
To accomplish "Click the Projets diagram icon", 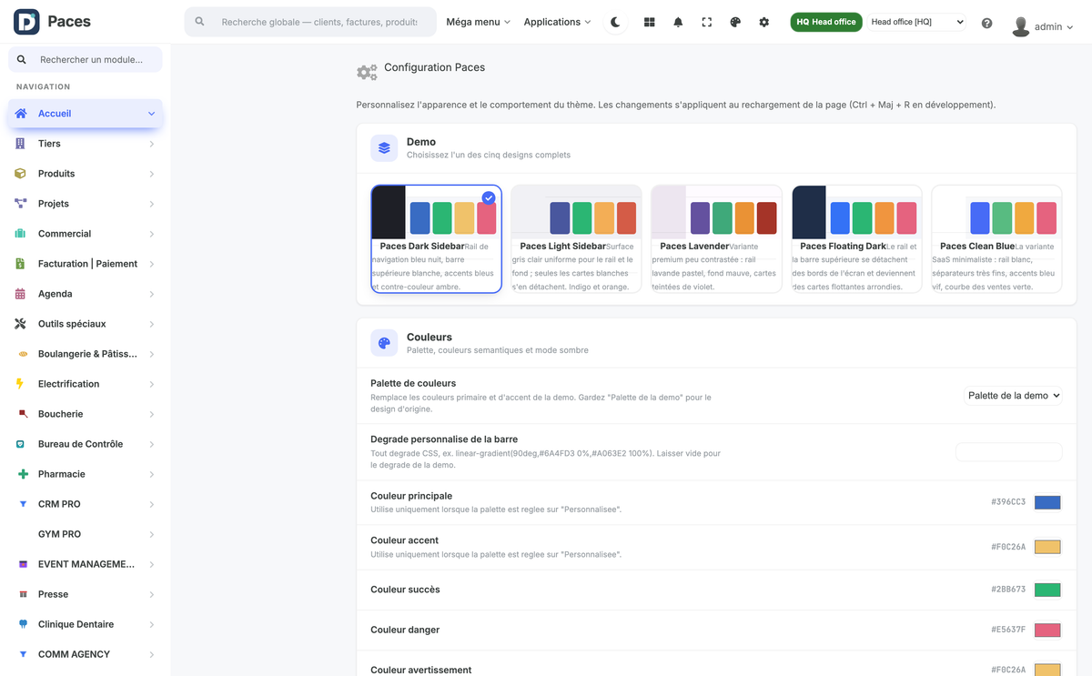I will point(20,204).
